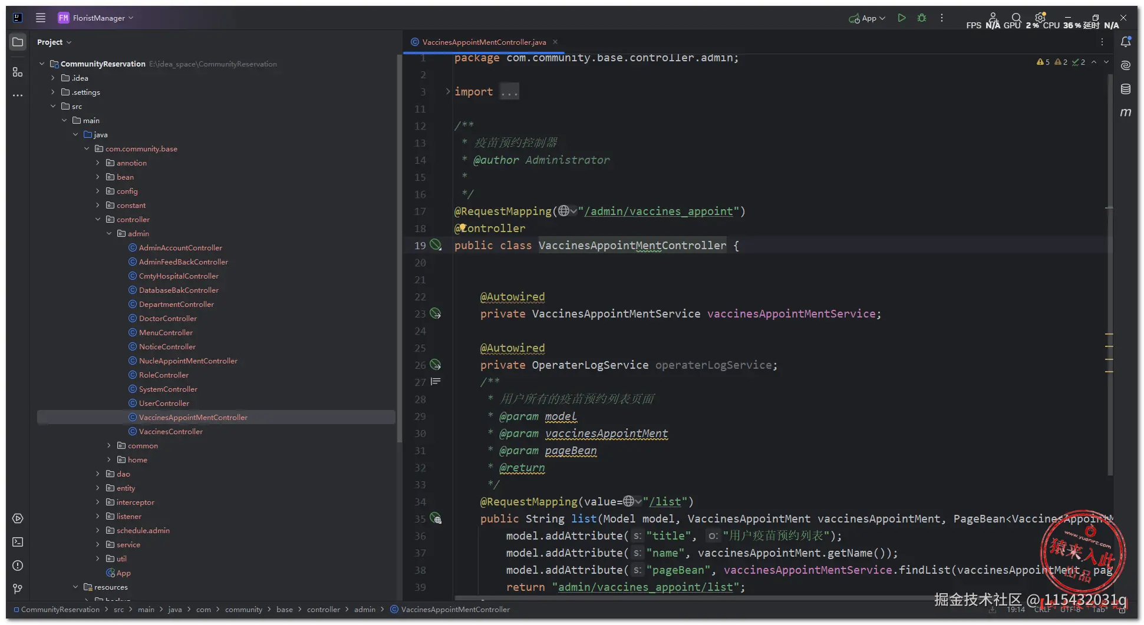
Task: Select UserController in the tree
Action: (164, 403)
